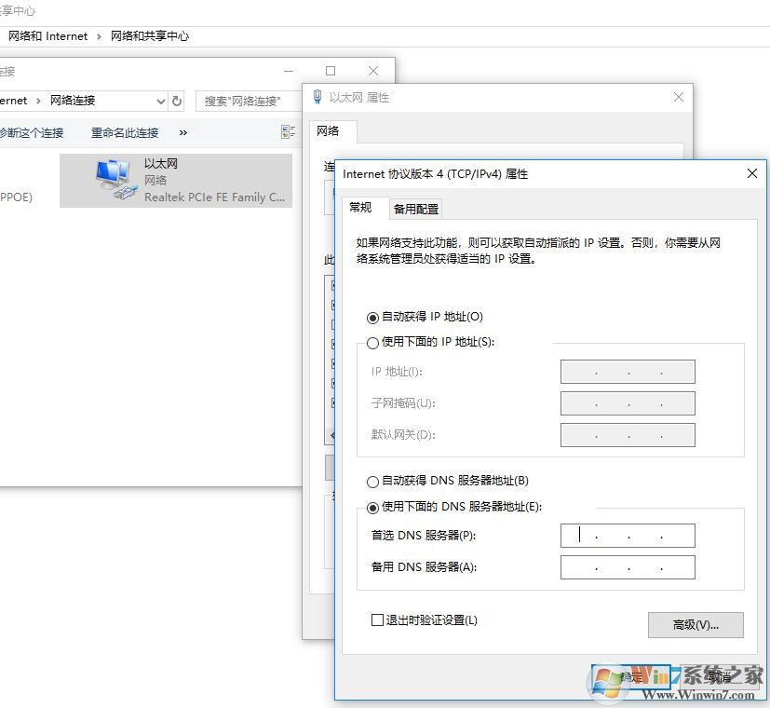Open 高级(V)... advanced settings
This screenshot has height=708, width=770.
click(x=696, y=624)
